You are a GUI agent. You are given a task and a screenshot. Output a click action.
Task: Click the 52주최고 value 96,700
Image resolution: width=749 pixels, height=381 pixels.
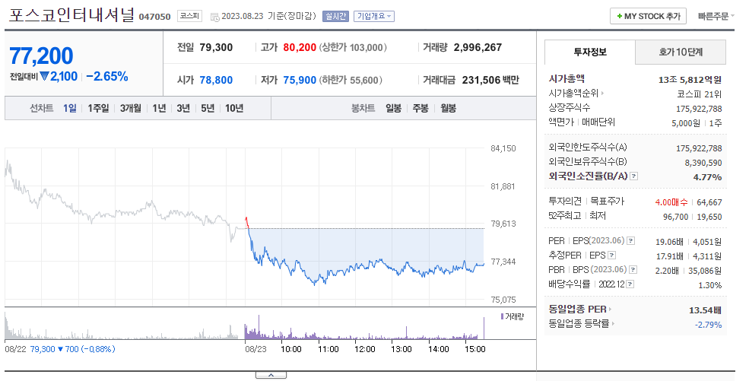[676, 217]
